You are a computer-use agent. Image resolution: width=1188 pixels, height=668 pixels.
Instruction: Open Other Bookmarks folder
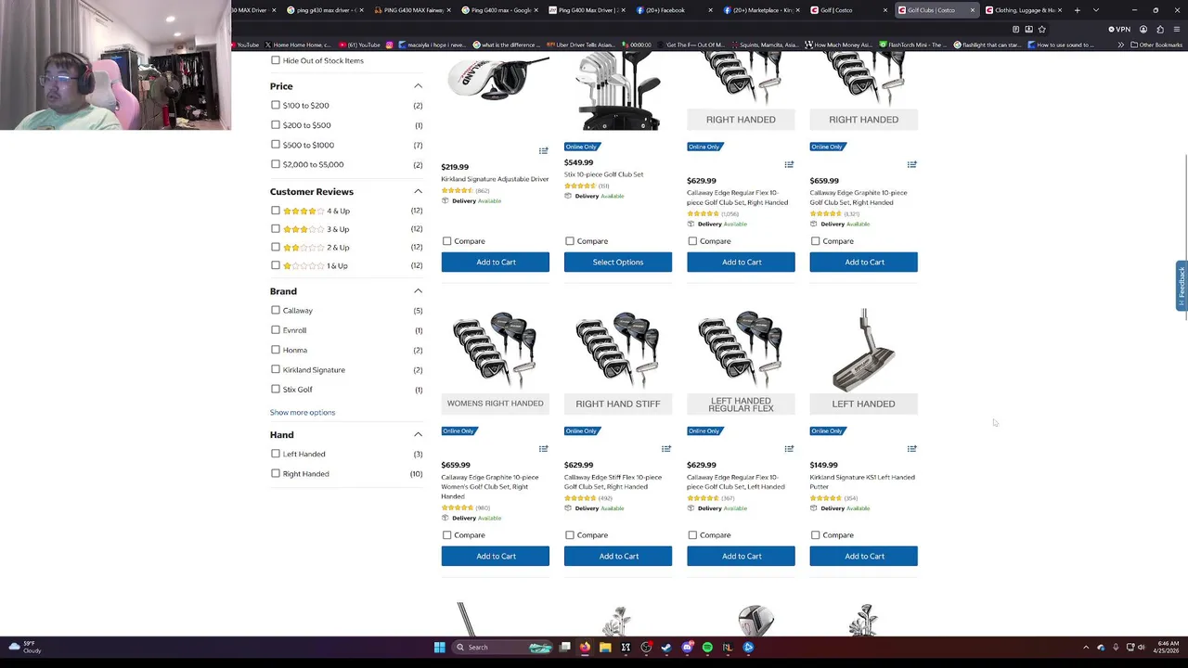tap(1156, 45)
